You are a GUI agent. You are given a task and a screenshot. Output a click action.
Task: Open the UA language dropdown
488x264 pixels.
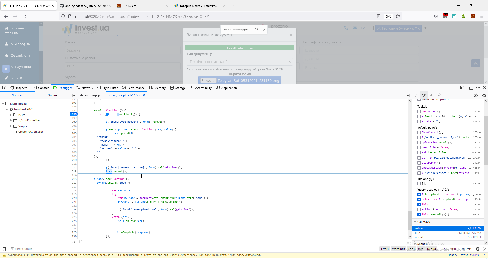[364, 28]
